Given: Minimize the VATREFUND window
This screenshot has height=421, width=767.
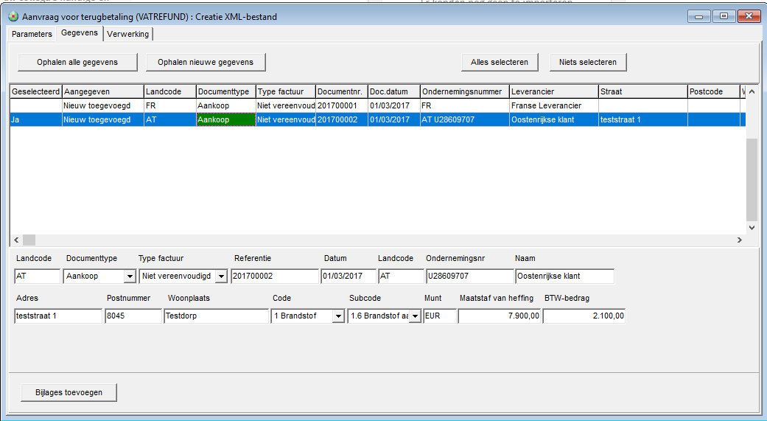Looking at the screenshot, I should 699,16.
